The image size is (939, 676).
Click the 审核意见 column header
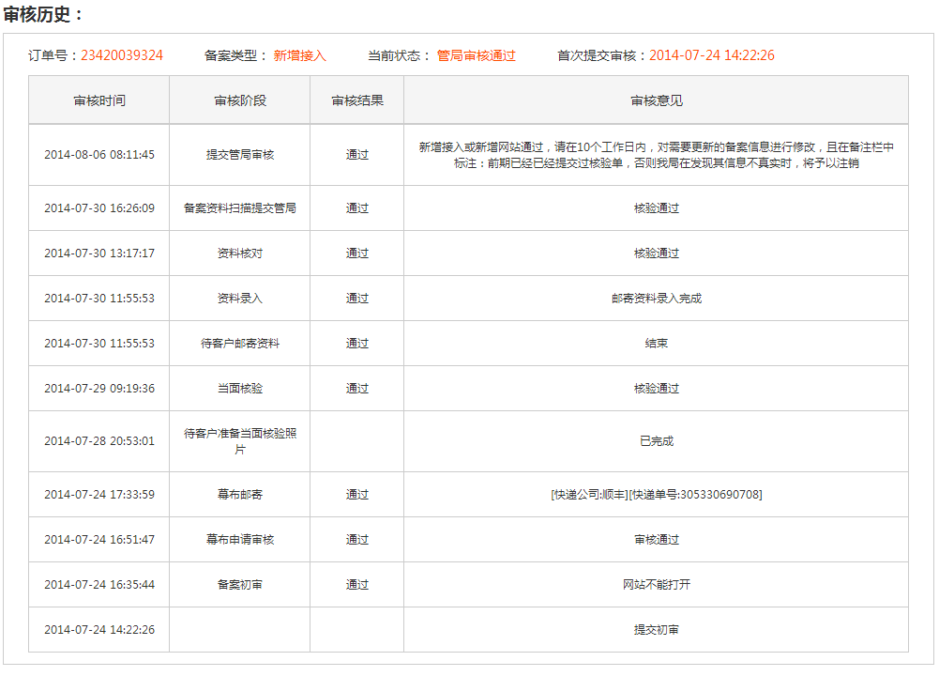(657, 100)
